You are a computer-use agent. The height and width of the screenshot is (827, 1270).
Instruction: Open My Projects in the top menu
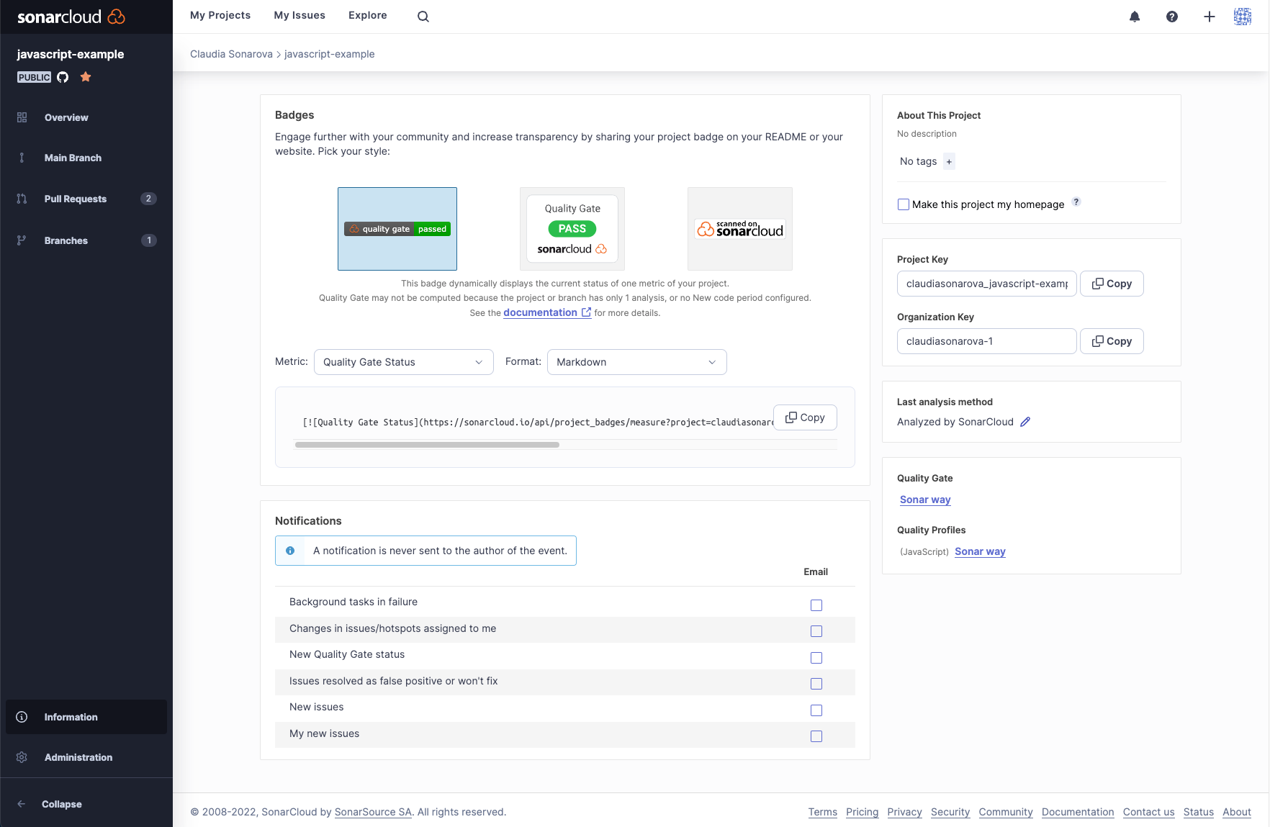pos(220,15)
